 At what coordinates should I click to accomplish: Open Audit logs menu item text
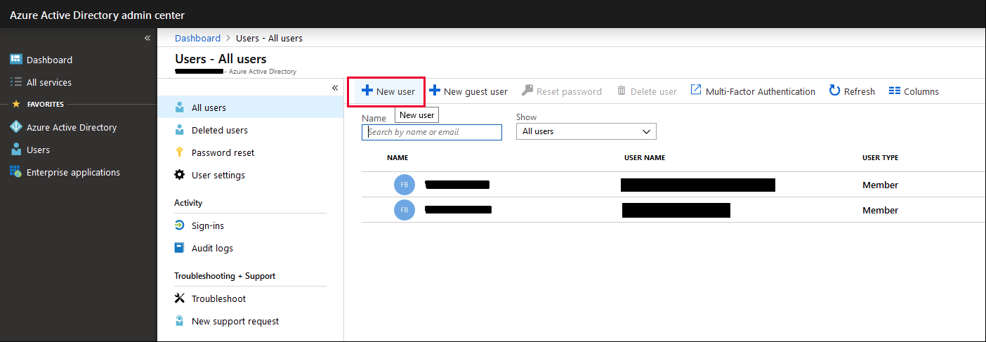(x=212, y=248)
